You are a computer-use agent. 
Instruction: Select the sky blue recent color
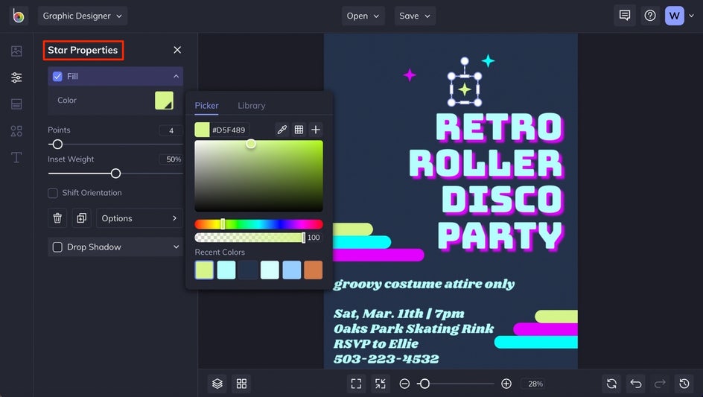291,270
